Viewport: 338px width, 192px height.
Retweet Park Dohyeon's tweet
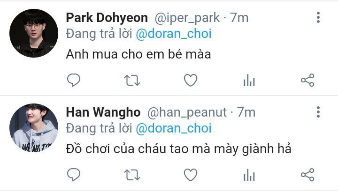132,80
